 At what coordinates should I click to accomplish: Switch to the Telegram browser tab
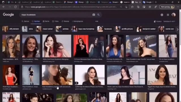point(102,2)
